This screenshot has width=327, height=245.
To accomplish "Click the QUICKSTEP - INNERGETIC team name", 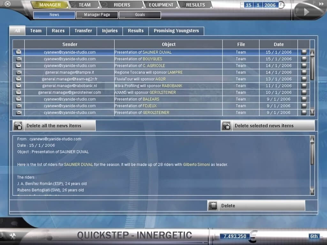I will coord(134,235).
